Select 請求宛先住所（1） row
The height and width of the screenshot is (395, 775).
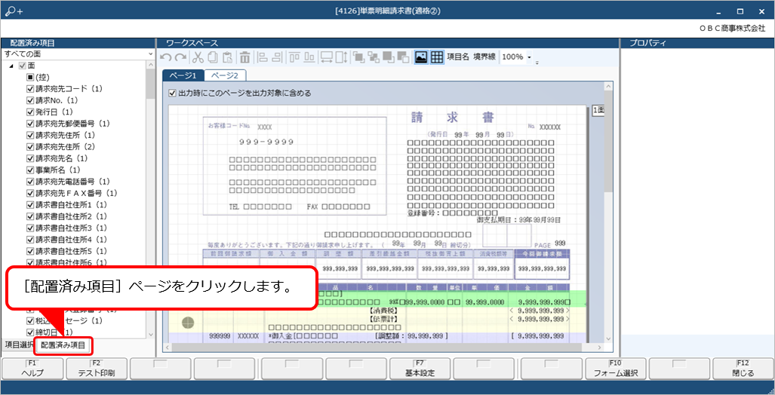[x=65, y=135]
